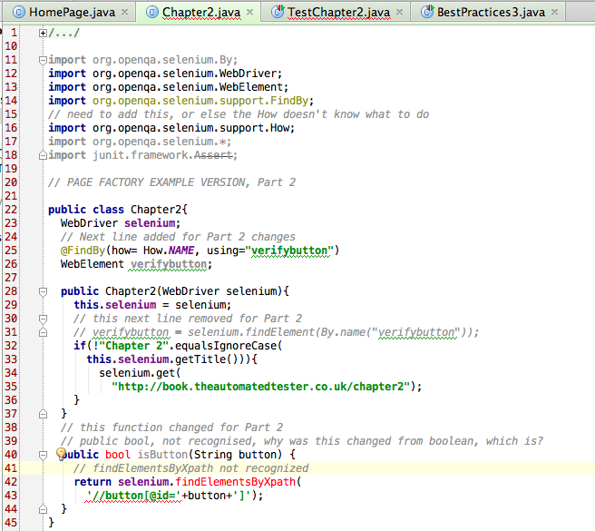The height and width of the screenshot is (531, 595).
Task: Click the TestChapter2.java runnable class icon
Action: tap(278, 12)
